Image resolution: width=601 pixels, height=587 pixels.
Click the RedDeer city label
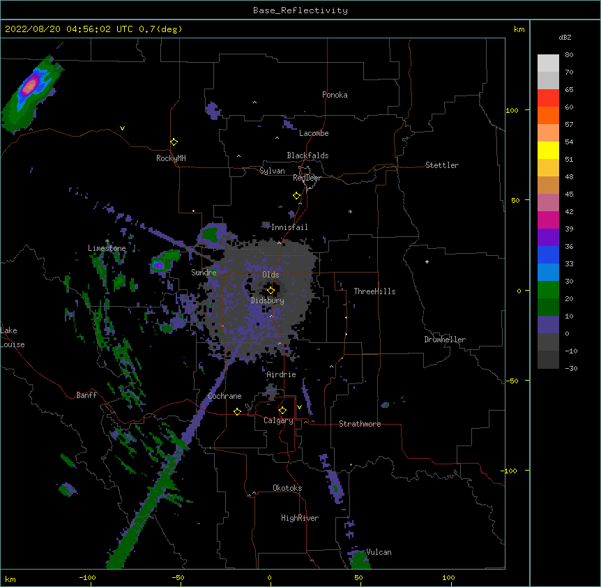coord(307,178)
